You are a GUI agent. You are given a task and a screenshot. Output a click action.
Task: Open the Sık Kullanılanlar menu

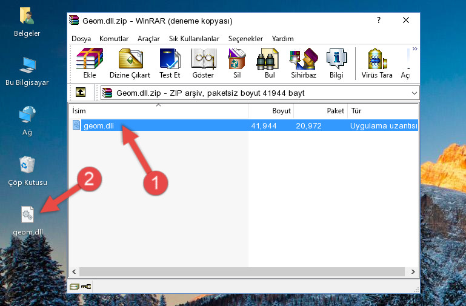(194, 39)
